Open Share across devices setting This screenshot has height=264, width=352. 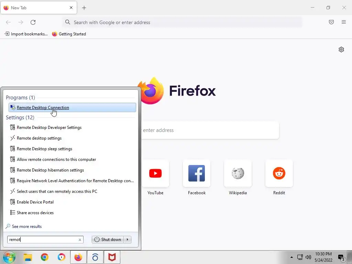pos(32,213)
